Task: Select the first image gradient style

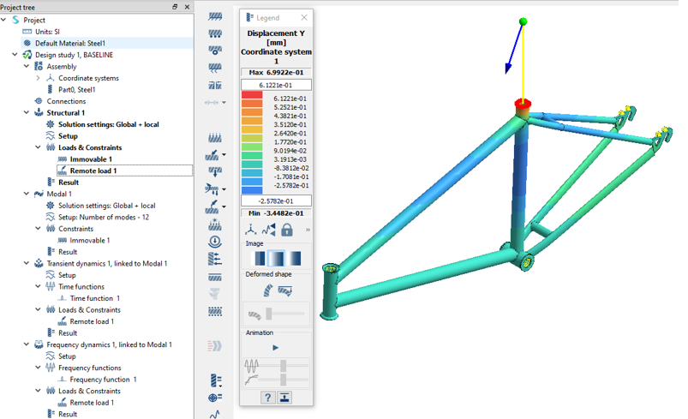Action: coord(256,259)
